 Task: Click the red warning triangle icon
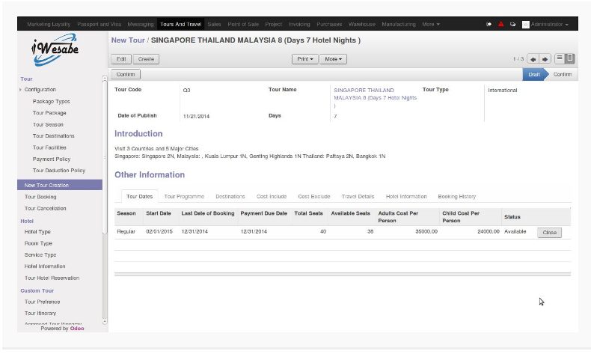501,25
